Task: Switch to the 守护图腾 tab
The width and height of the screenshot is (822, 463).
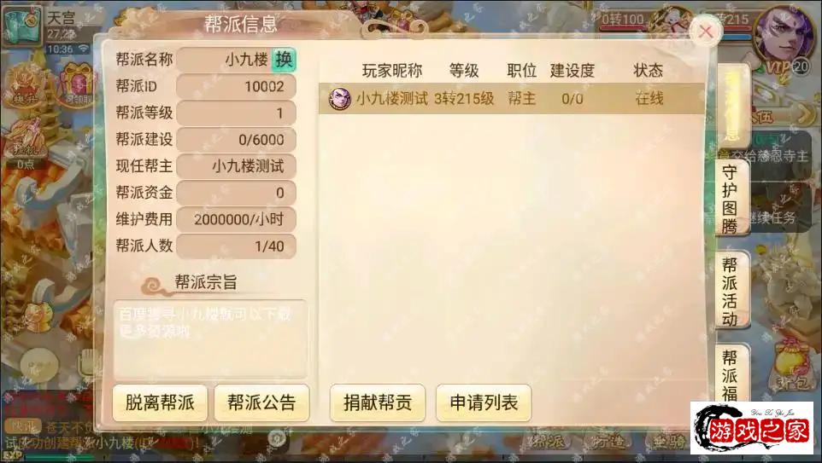Action: click(731, 199)
